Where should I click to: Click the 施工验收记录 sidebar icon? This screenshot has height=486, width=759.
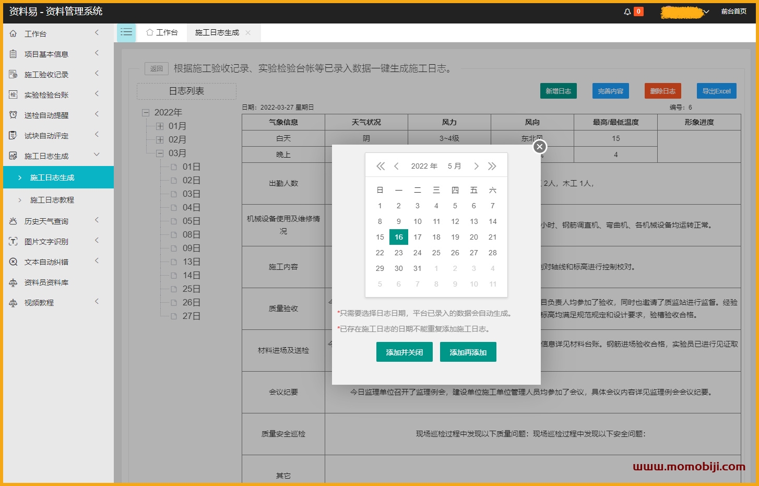[13, 74]
